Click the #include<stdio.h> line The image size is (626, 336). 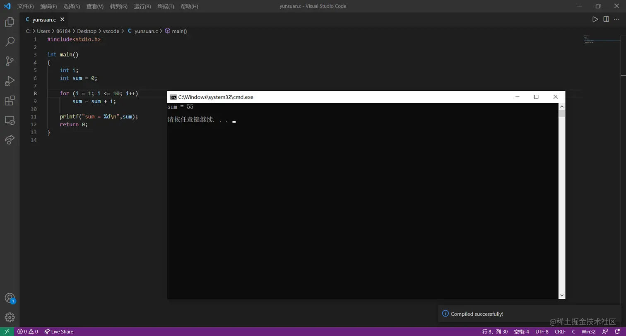[x=74, y=39]
